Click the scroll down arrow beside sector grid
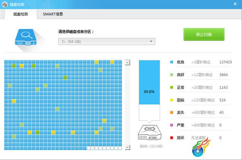This screenshot has width=242, height=160. 127,147
